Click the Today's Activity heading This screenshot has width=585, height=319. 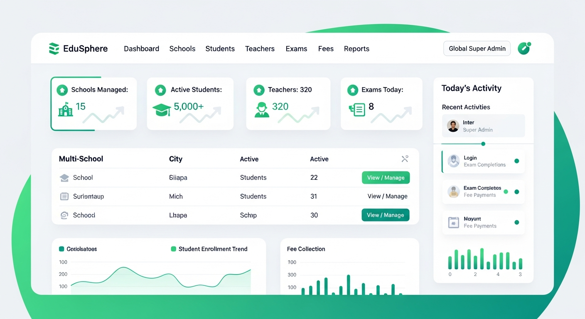point(472,88)
